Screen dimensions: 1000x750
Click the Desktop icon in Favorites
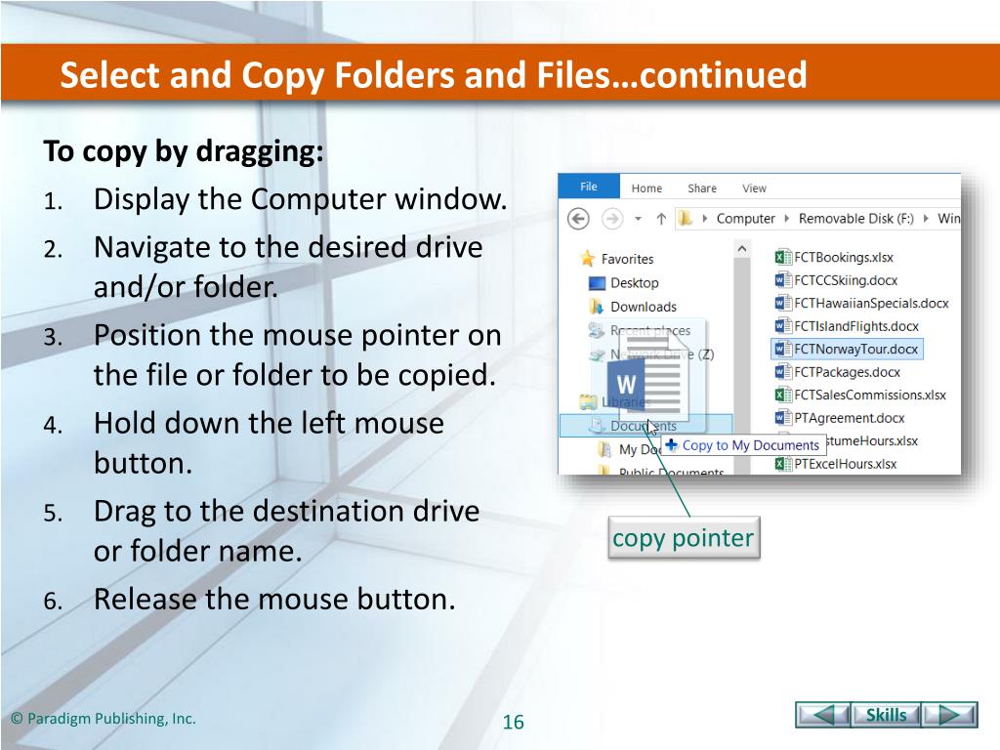tap(597, 282)
